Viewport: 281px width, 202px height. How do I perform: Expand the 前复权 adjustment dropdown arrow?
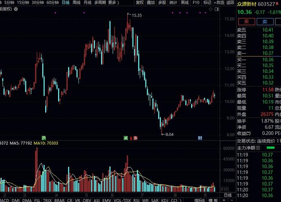pyautogui.click(x=16, y=9)
